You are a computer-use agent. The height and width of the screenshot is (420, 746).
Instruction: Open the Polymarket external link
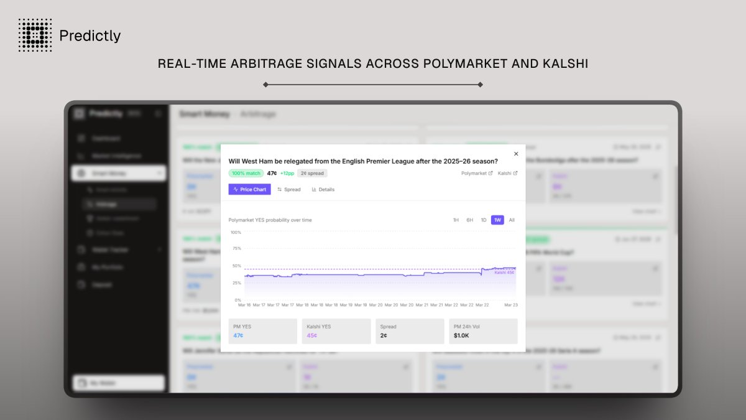pyautogui.click(x=477, y=173)
